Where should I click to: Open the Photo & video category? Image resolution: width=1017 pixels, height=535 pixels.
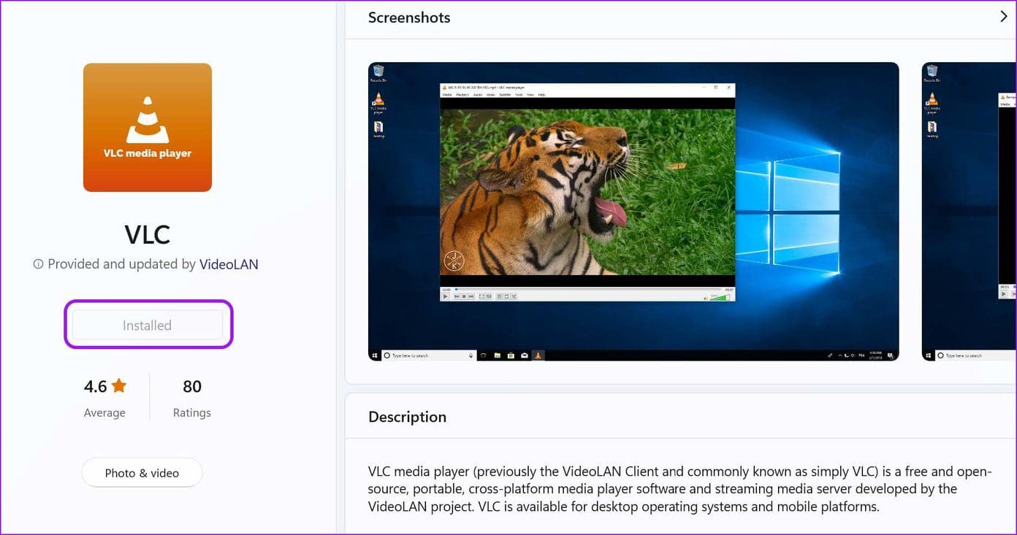[x=142, y=473]
